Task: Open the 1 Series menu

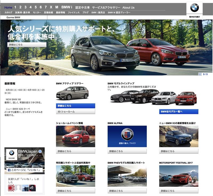Action: [x=15, y=7]
